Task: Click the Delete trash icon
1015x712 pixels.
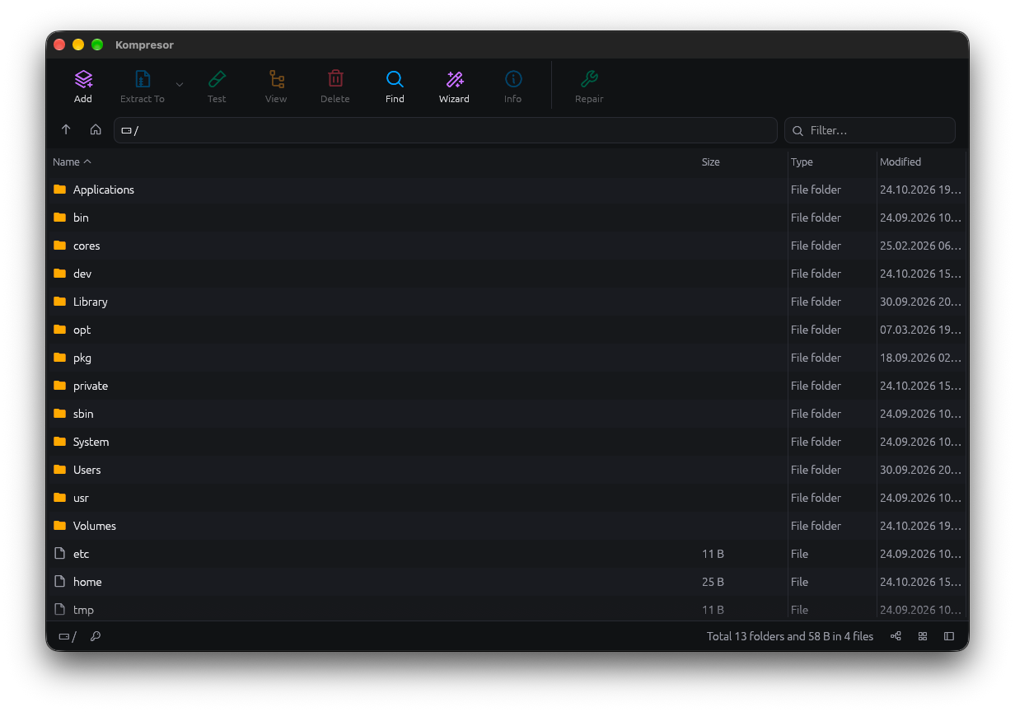Action: [x=335, y=79]
